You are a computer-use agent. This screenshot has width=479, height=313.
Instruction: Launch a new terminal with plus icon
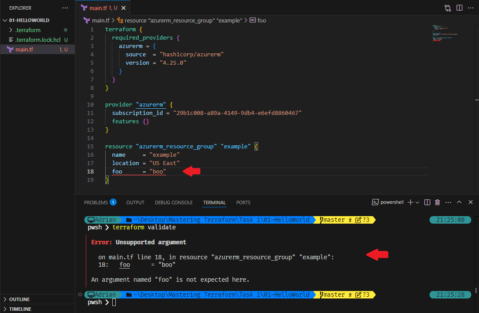click(x=410, y=202)
